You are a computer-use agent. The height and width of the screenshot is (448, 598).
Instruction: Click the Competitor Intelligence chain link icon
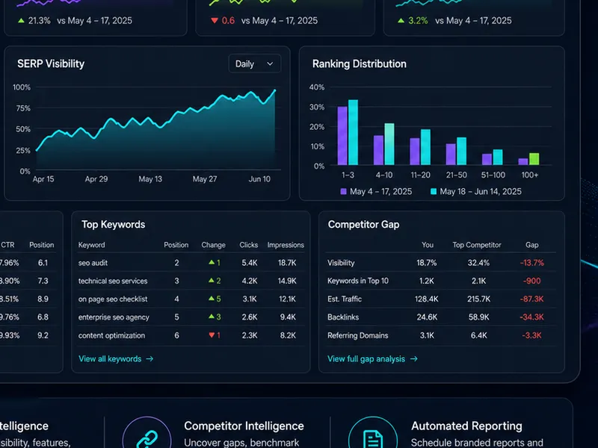click(x=147, y=439)
